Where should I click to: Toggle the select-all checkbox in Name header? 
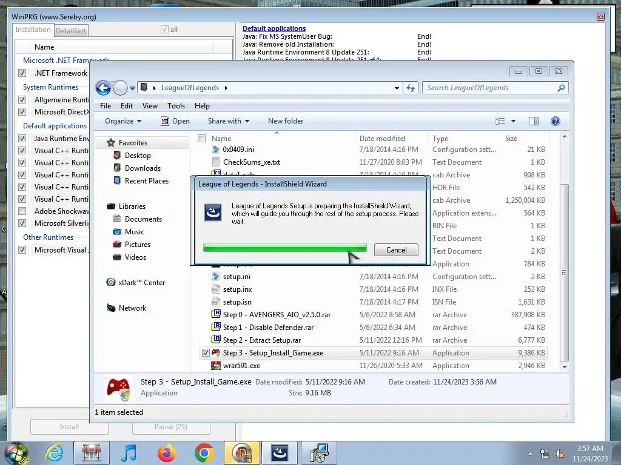201,139
